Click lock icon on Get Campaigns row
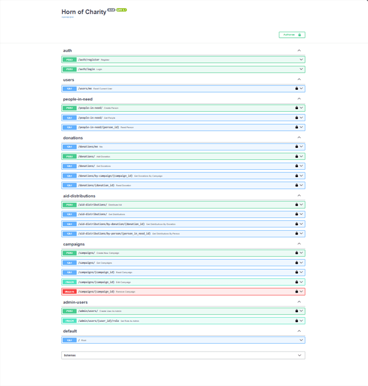Screen dimensions: 368x386 [x=296, y=263]
